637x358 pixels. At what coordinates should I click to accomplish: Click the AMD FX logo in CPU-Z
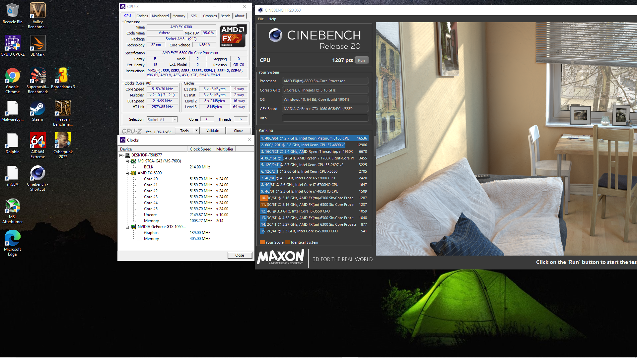233,35
